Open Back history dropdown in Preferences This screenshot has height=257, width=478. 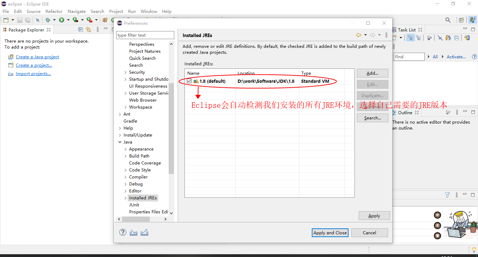[x=365, y=35]
